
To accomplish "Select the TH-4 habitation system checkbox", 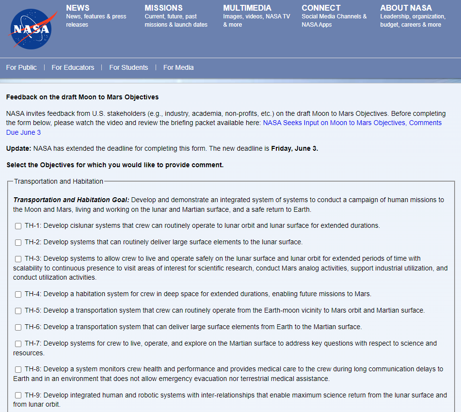I will tap(18, 294).
